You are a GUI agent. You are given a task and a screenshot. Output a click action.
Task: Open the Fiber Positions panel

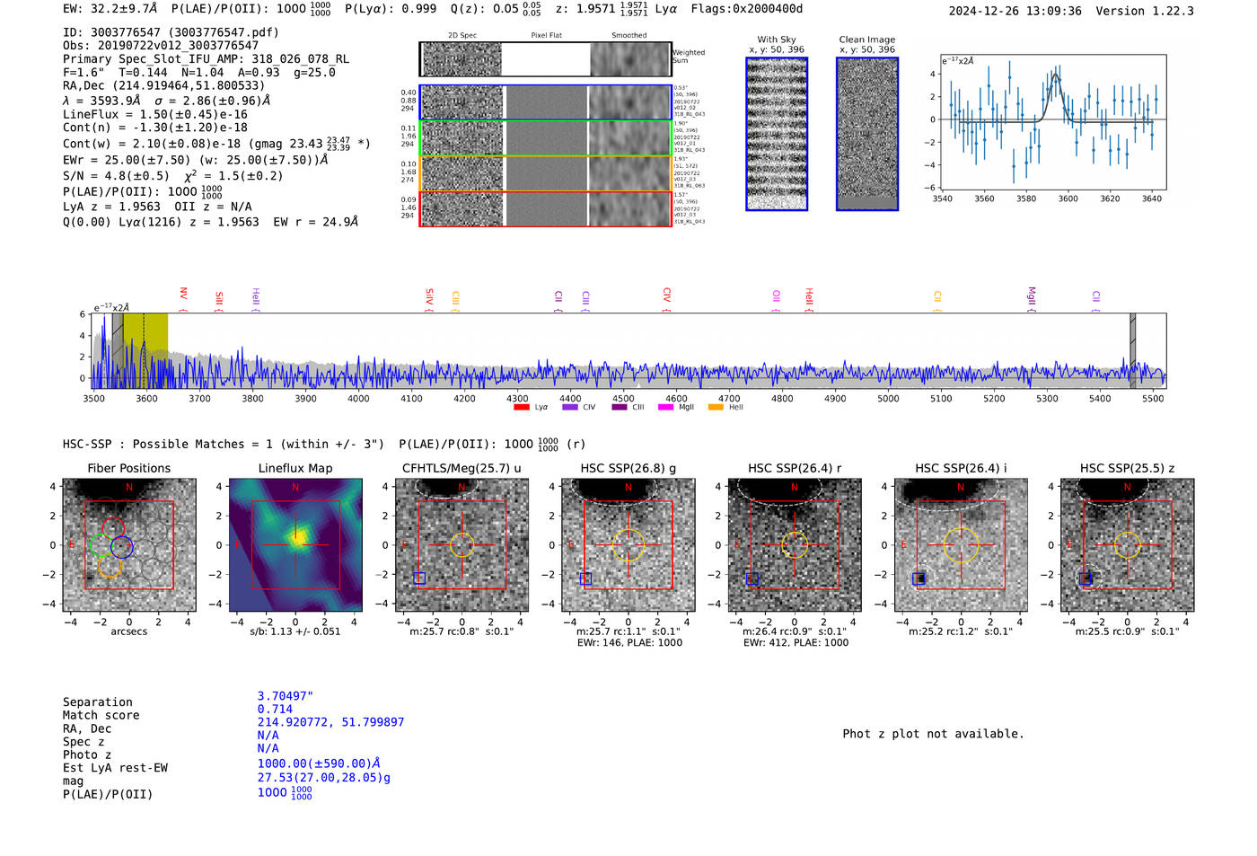pyautogui.click(x=129, y=544)
